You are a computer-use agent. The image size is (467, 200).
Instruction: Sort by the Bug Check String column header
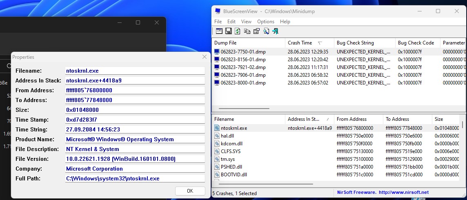[x=365, y=42]
